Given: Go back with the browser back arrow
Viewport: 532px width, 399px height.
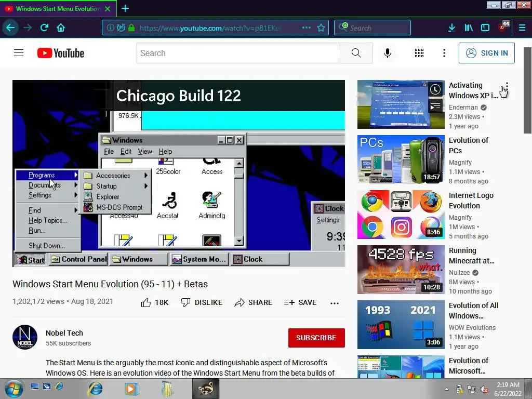Looking at the screenshot, I should coord(10,28).
